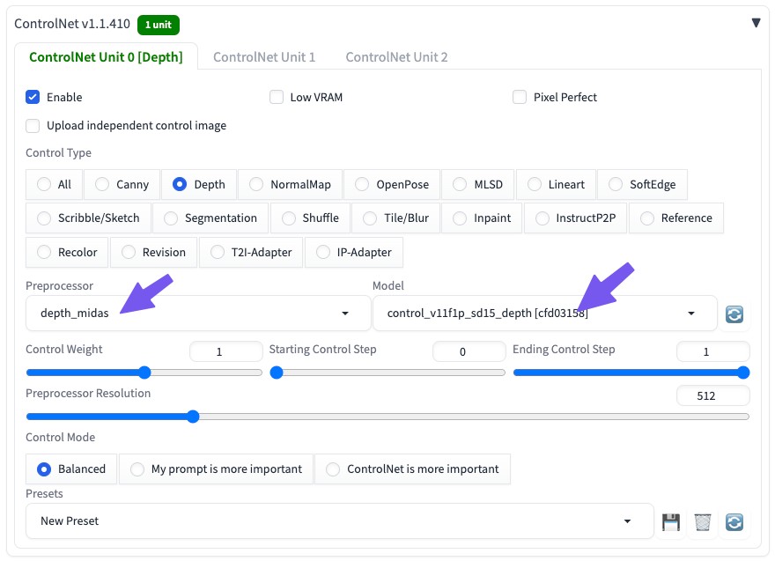Click the delete preset trash icon
This screenshot has height=561, width=775.
pyautogui.click(x=702, y=521)
